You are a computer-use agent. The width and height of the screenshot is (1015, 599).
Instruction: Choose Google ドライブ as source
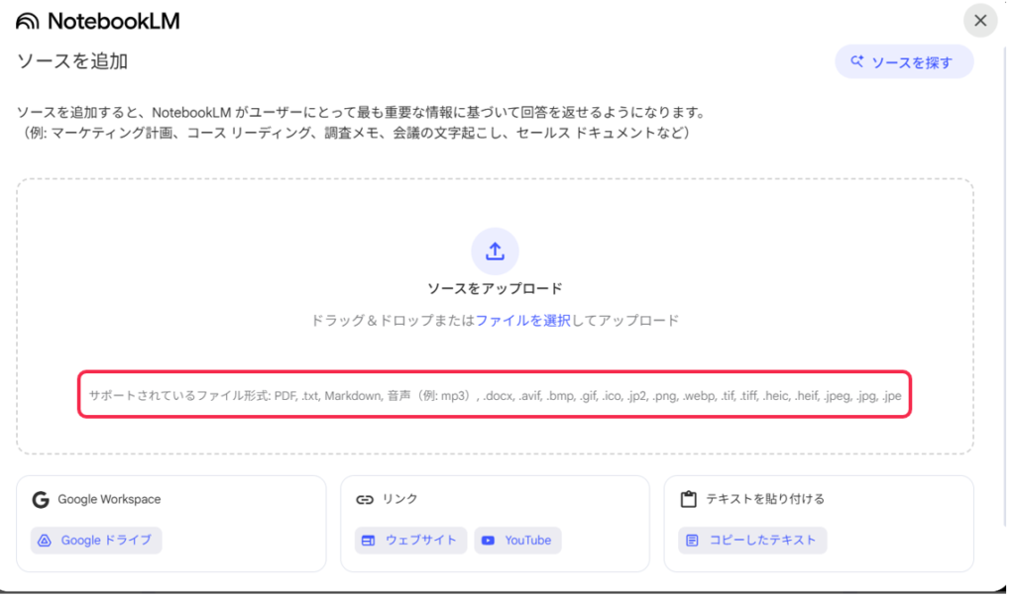click(96, 541)
